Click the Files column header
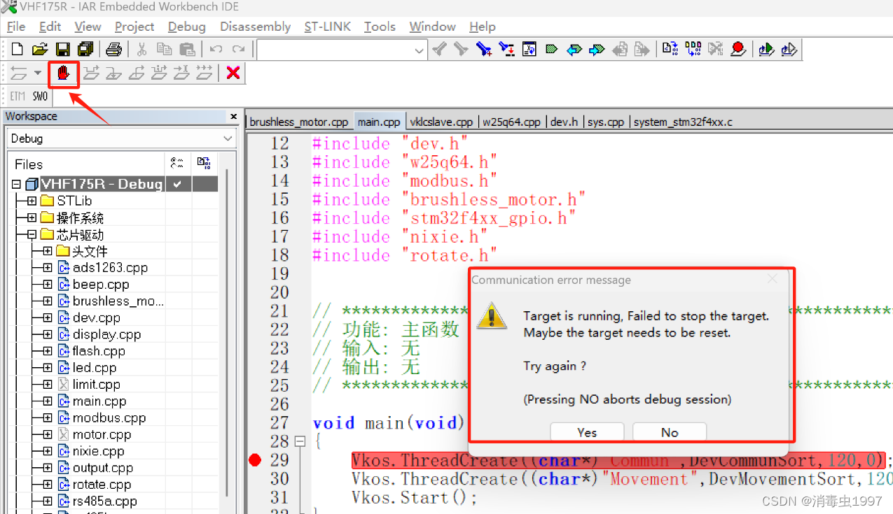The image size is (893, 514). click(88, 164)
